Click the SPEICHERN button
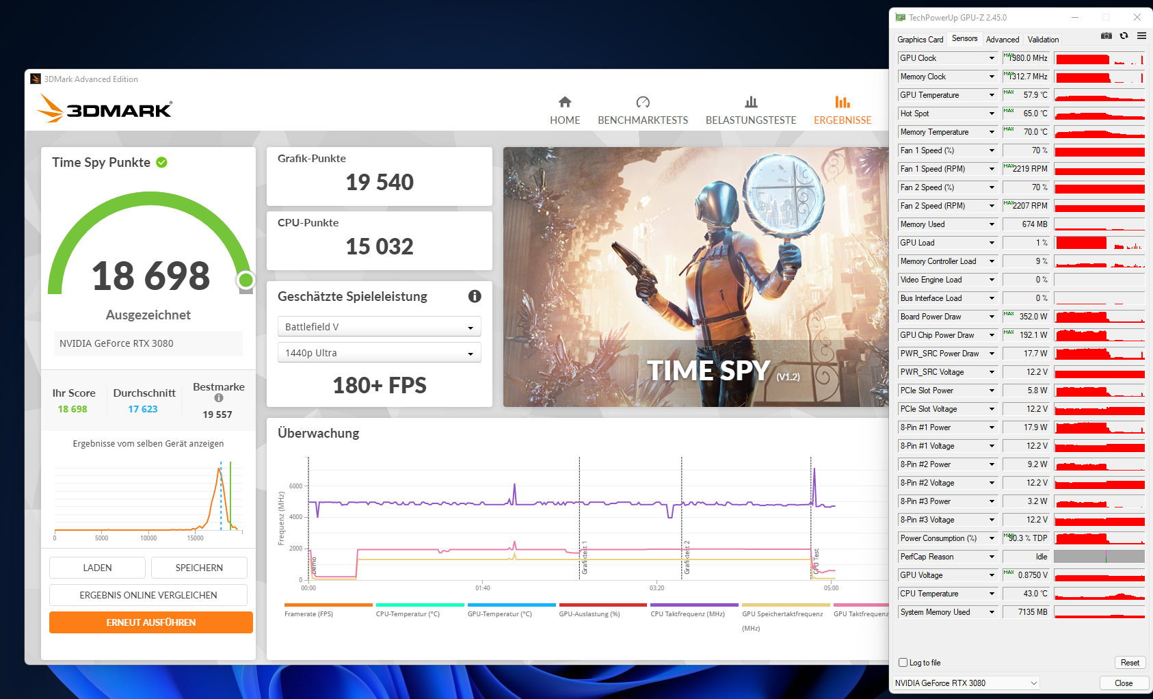Image resolution: width=1153 pixels, height=699 pixels. point(199,568)
